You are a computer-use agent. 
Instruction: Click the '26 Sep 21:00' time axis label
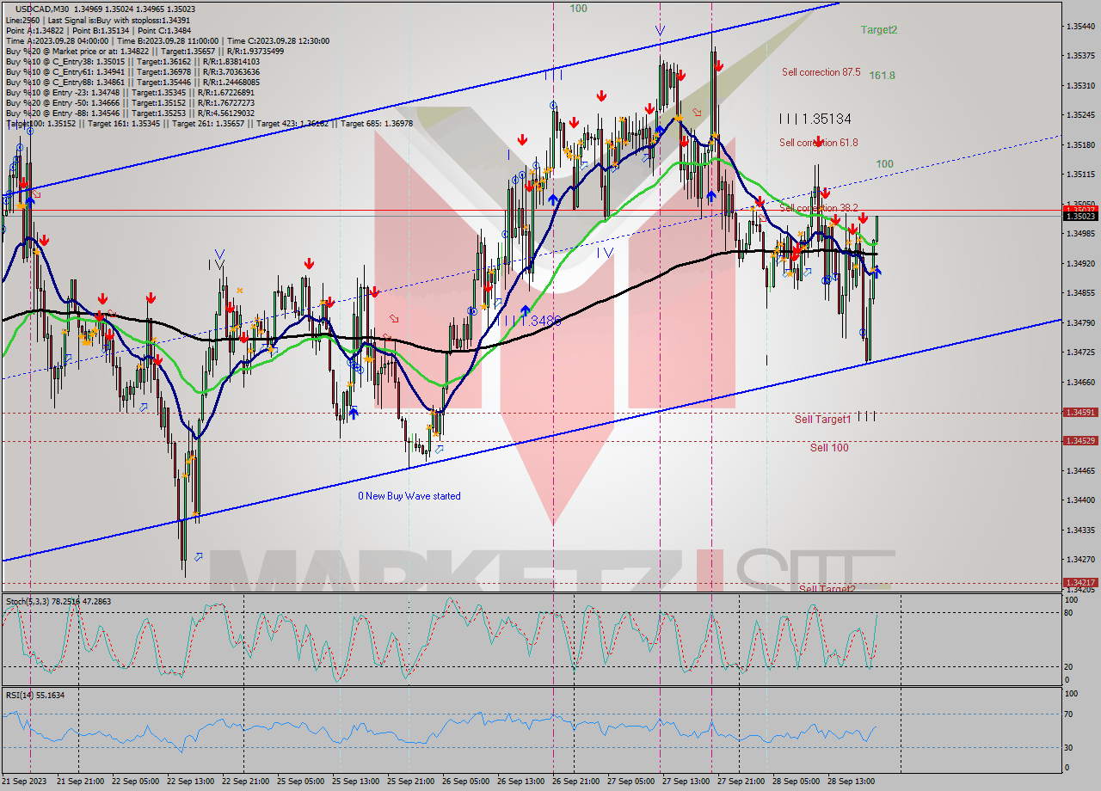click(x=575, y=782)
